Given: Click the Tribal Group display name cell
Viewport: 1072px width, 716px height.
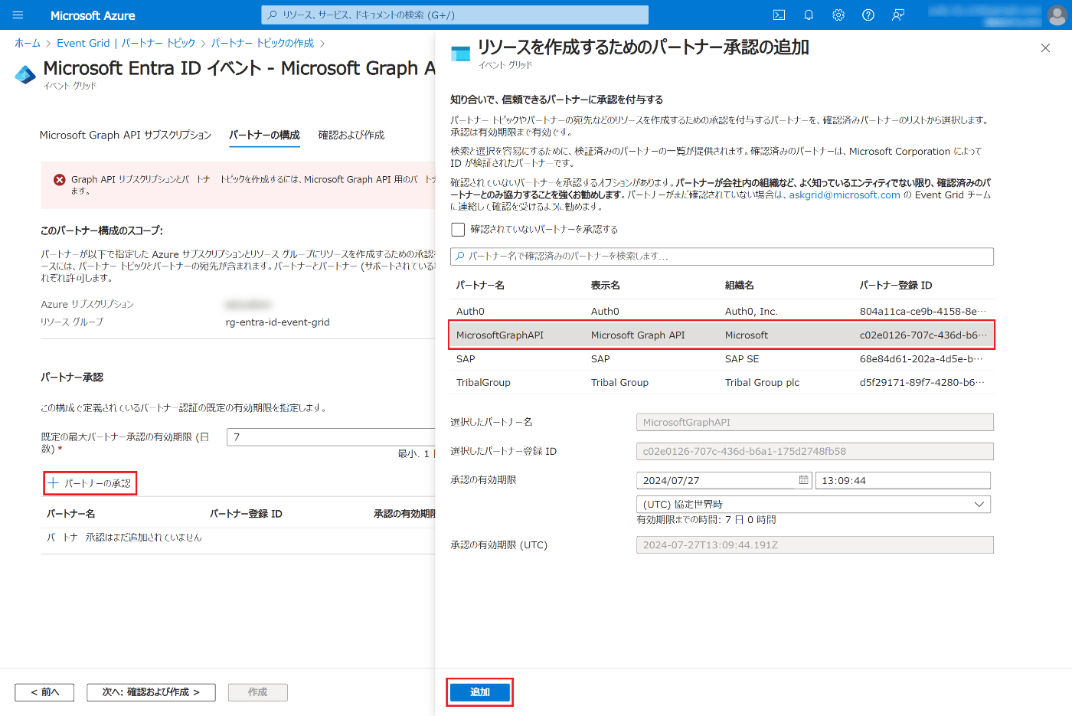Looking at the screenshot, I should (619, 382).
